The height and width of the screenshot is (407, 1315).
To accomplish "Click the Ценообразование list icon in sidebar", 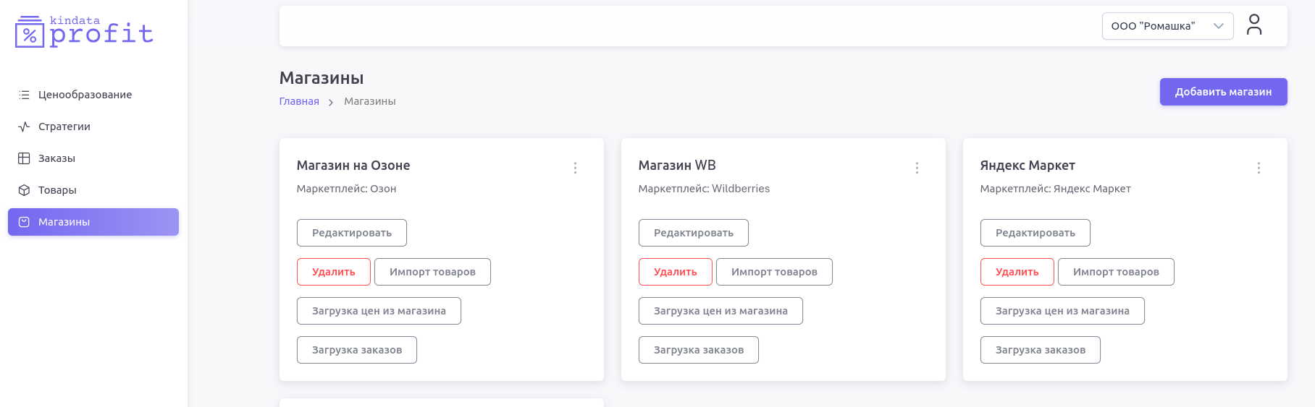I will tap(24, 95).
